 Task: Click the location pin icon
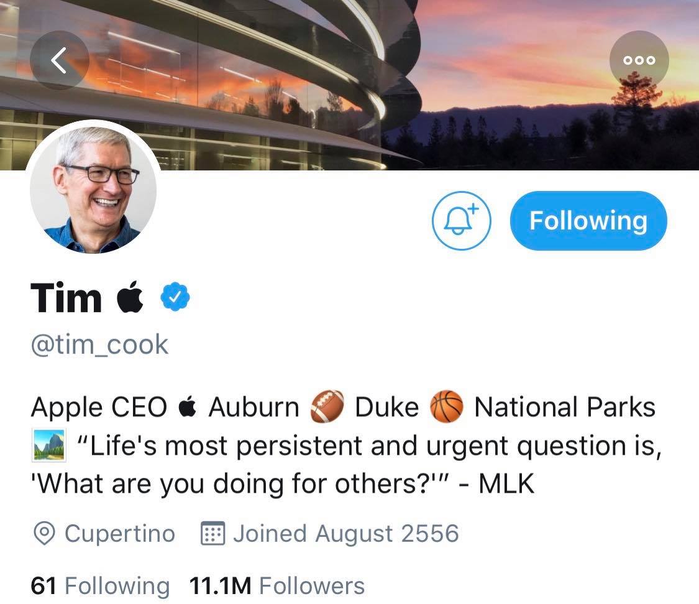tap(43, 534)
